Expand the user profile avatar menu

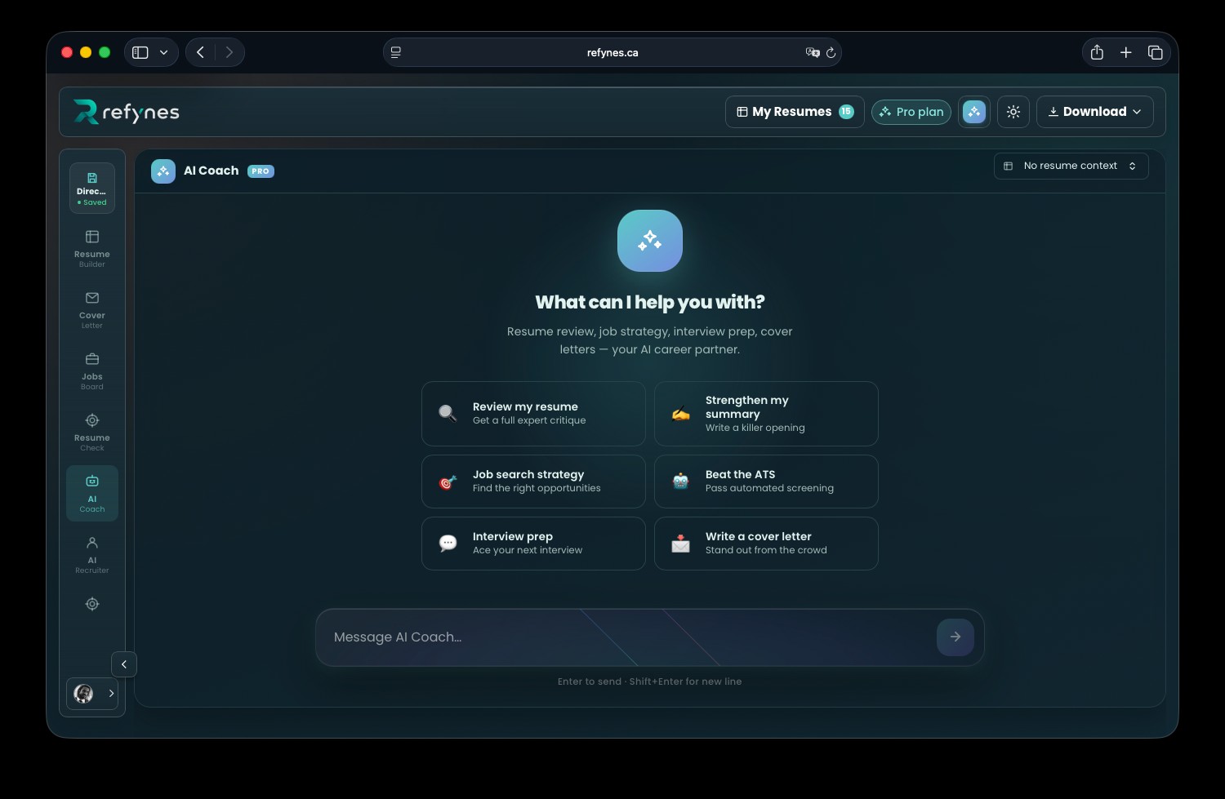coord(92,694)
